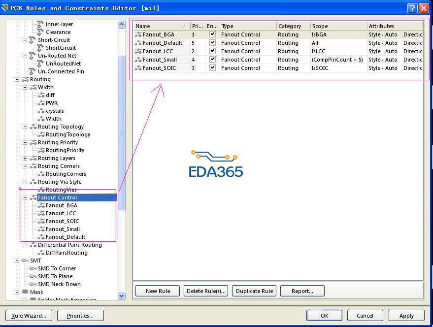
Task: Open the Report dialog button
Action: click(302, 291)
